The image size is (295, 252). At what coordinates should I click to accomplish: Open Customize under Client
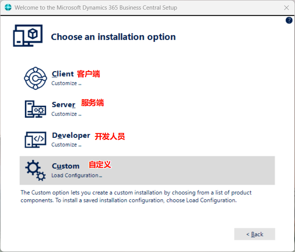(x=66, y=83)
